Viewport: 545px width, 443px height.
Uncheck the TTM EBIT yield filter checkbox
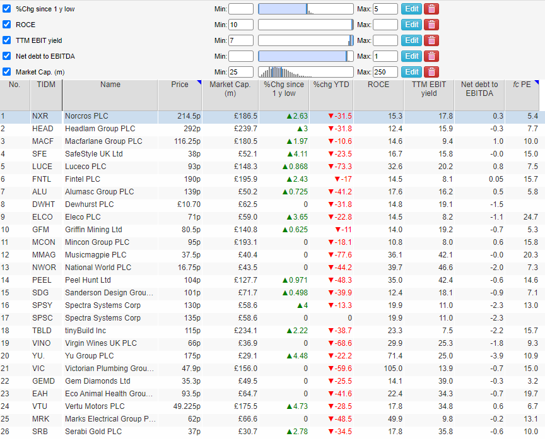point(6,40)
